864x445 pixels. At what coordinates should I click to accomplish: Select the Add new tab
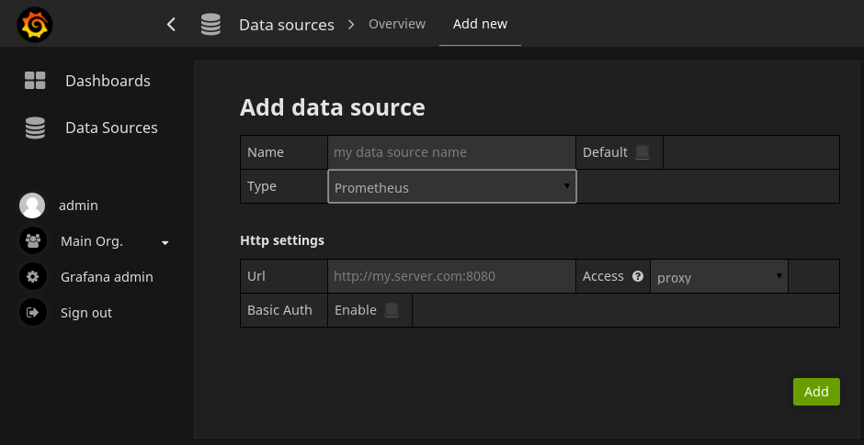[x=480, y=24]
